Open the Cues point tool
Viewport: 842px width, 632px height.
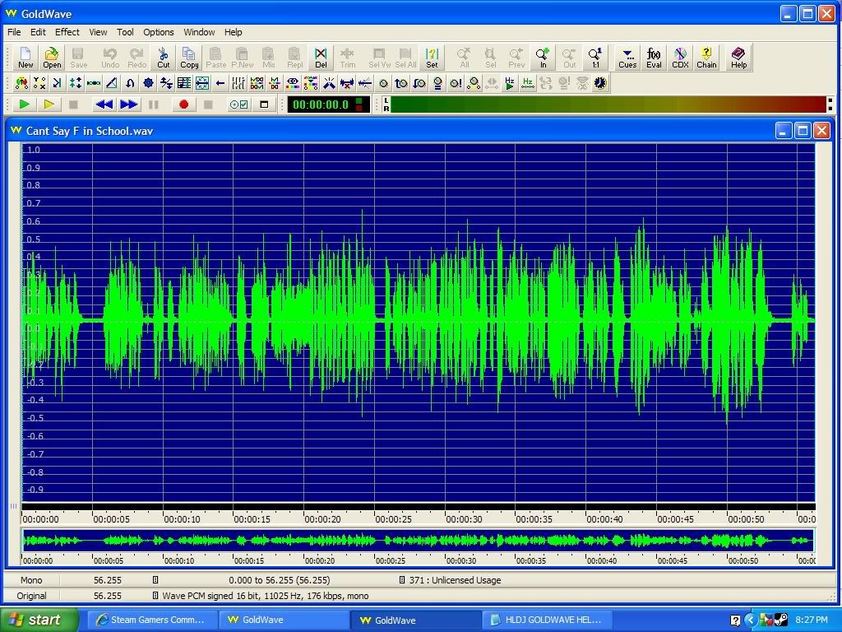(627, 58)
